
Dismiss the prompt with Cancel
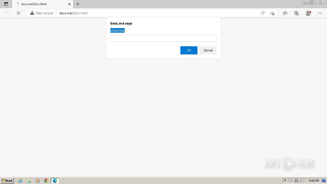[x=208, y=50]
